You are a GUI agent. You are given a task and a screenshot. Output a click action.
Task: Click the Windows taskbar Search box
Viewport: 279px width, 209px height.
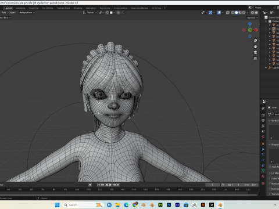point(83,205)
